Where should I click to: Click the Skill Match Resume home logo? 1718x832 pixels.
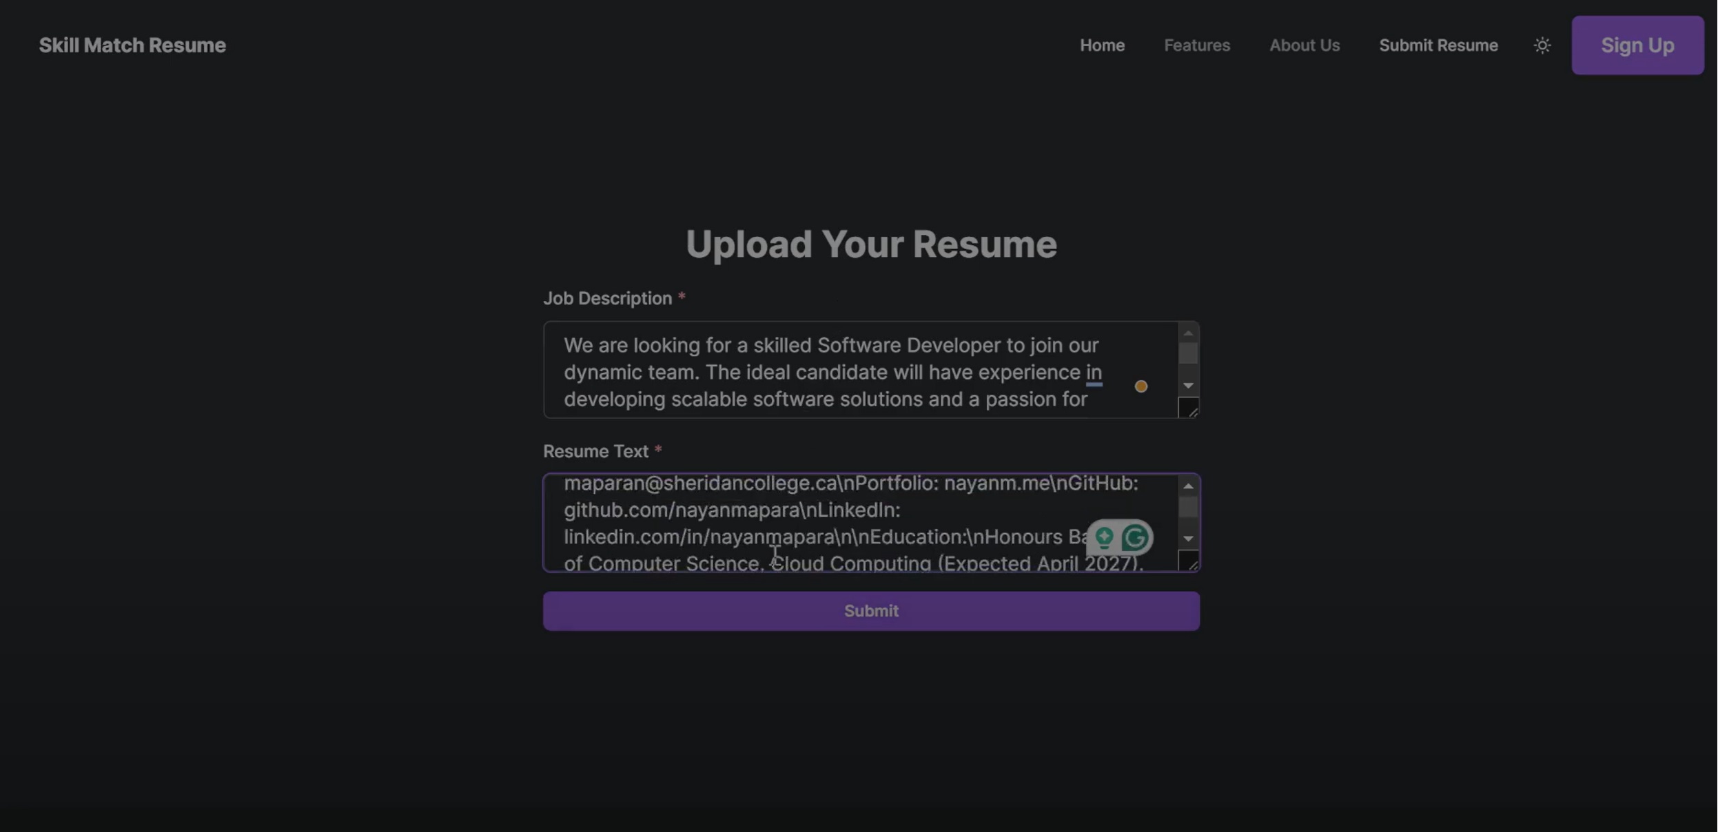pyautogui.click(x=132, y=45)
